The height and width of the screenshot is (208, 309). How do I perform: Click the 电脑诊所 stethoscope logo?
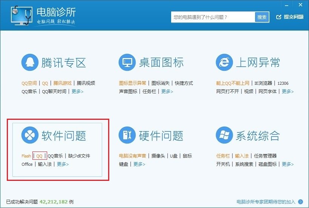pos(21,15)
